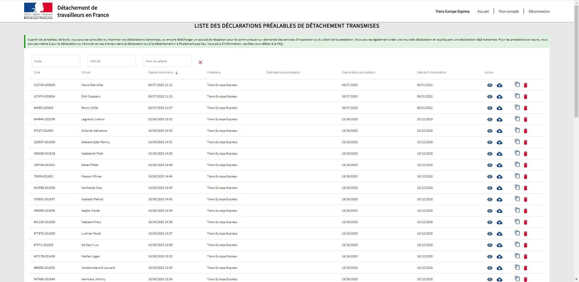View the Dekerf Peter declaration
Screen dimensions: 579x282
click(490, 165)
